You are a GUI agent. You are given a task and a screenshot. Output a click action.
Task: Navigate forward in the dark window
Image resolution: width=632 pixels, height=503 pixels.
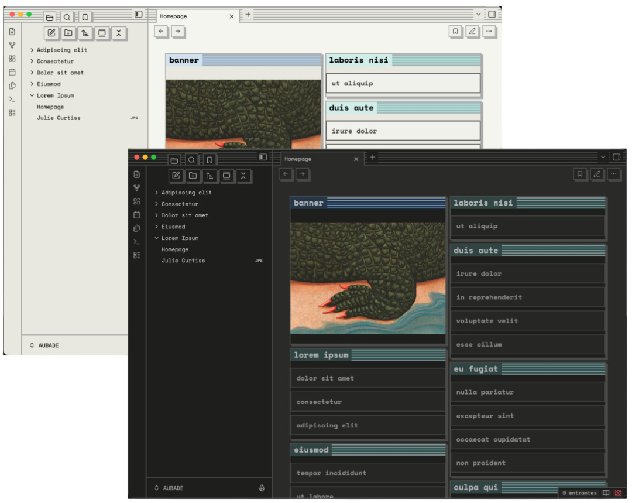tap(303, 174)
